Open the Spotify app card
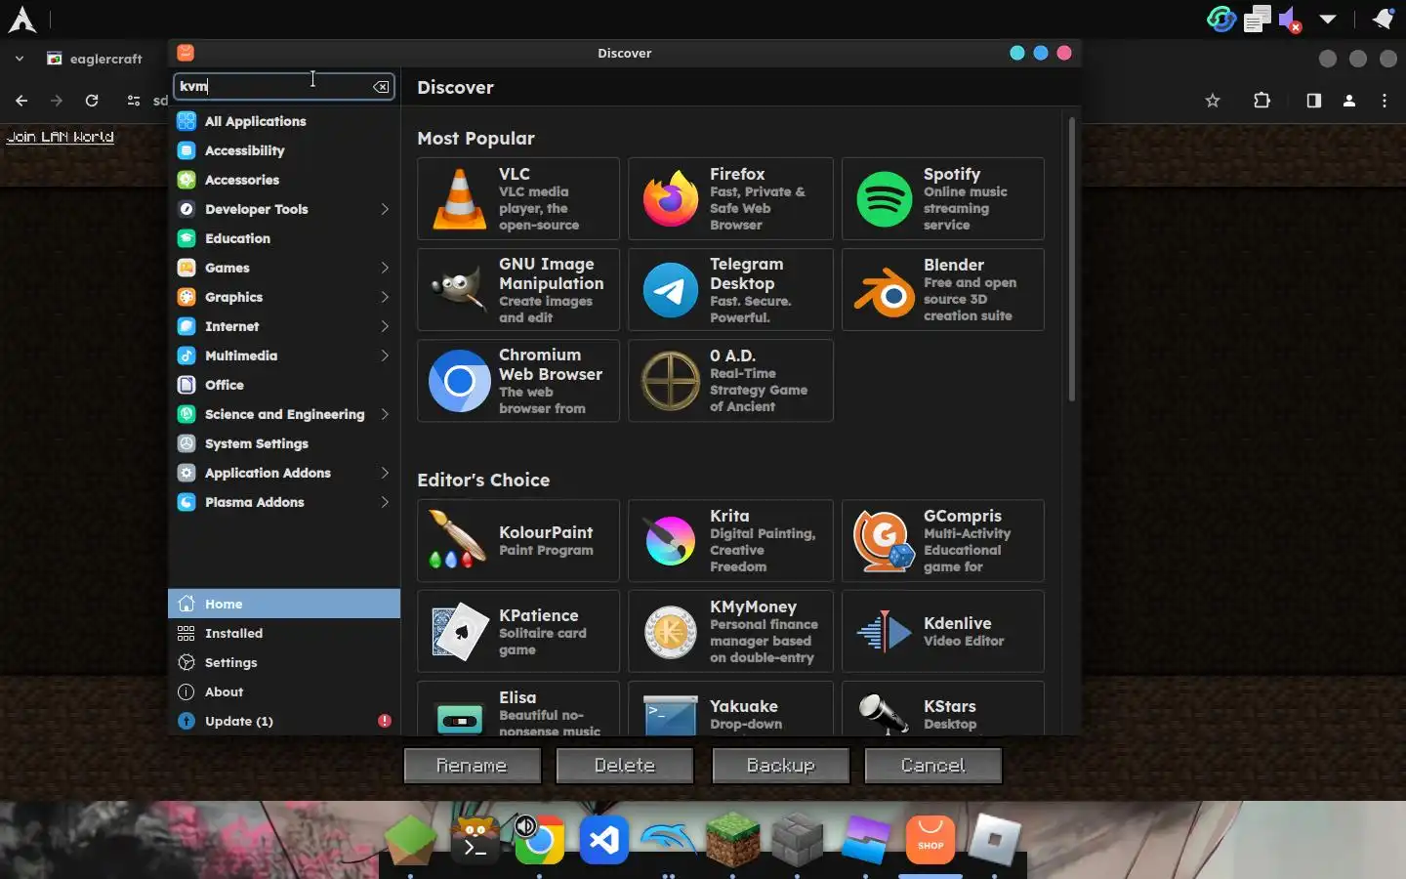Viewport: 1406px width, 879px height. [x=943, y=198]
